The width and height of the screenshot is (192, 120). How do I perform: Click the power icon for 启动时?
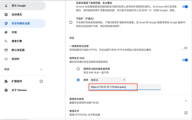[6, 59]
